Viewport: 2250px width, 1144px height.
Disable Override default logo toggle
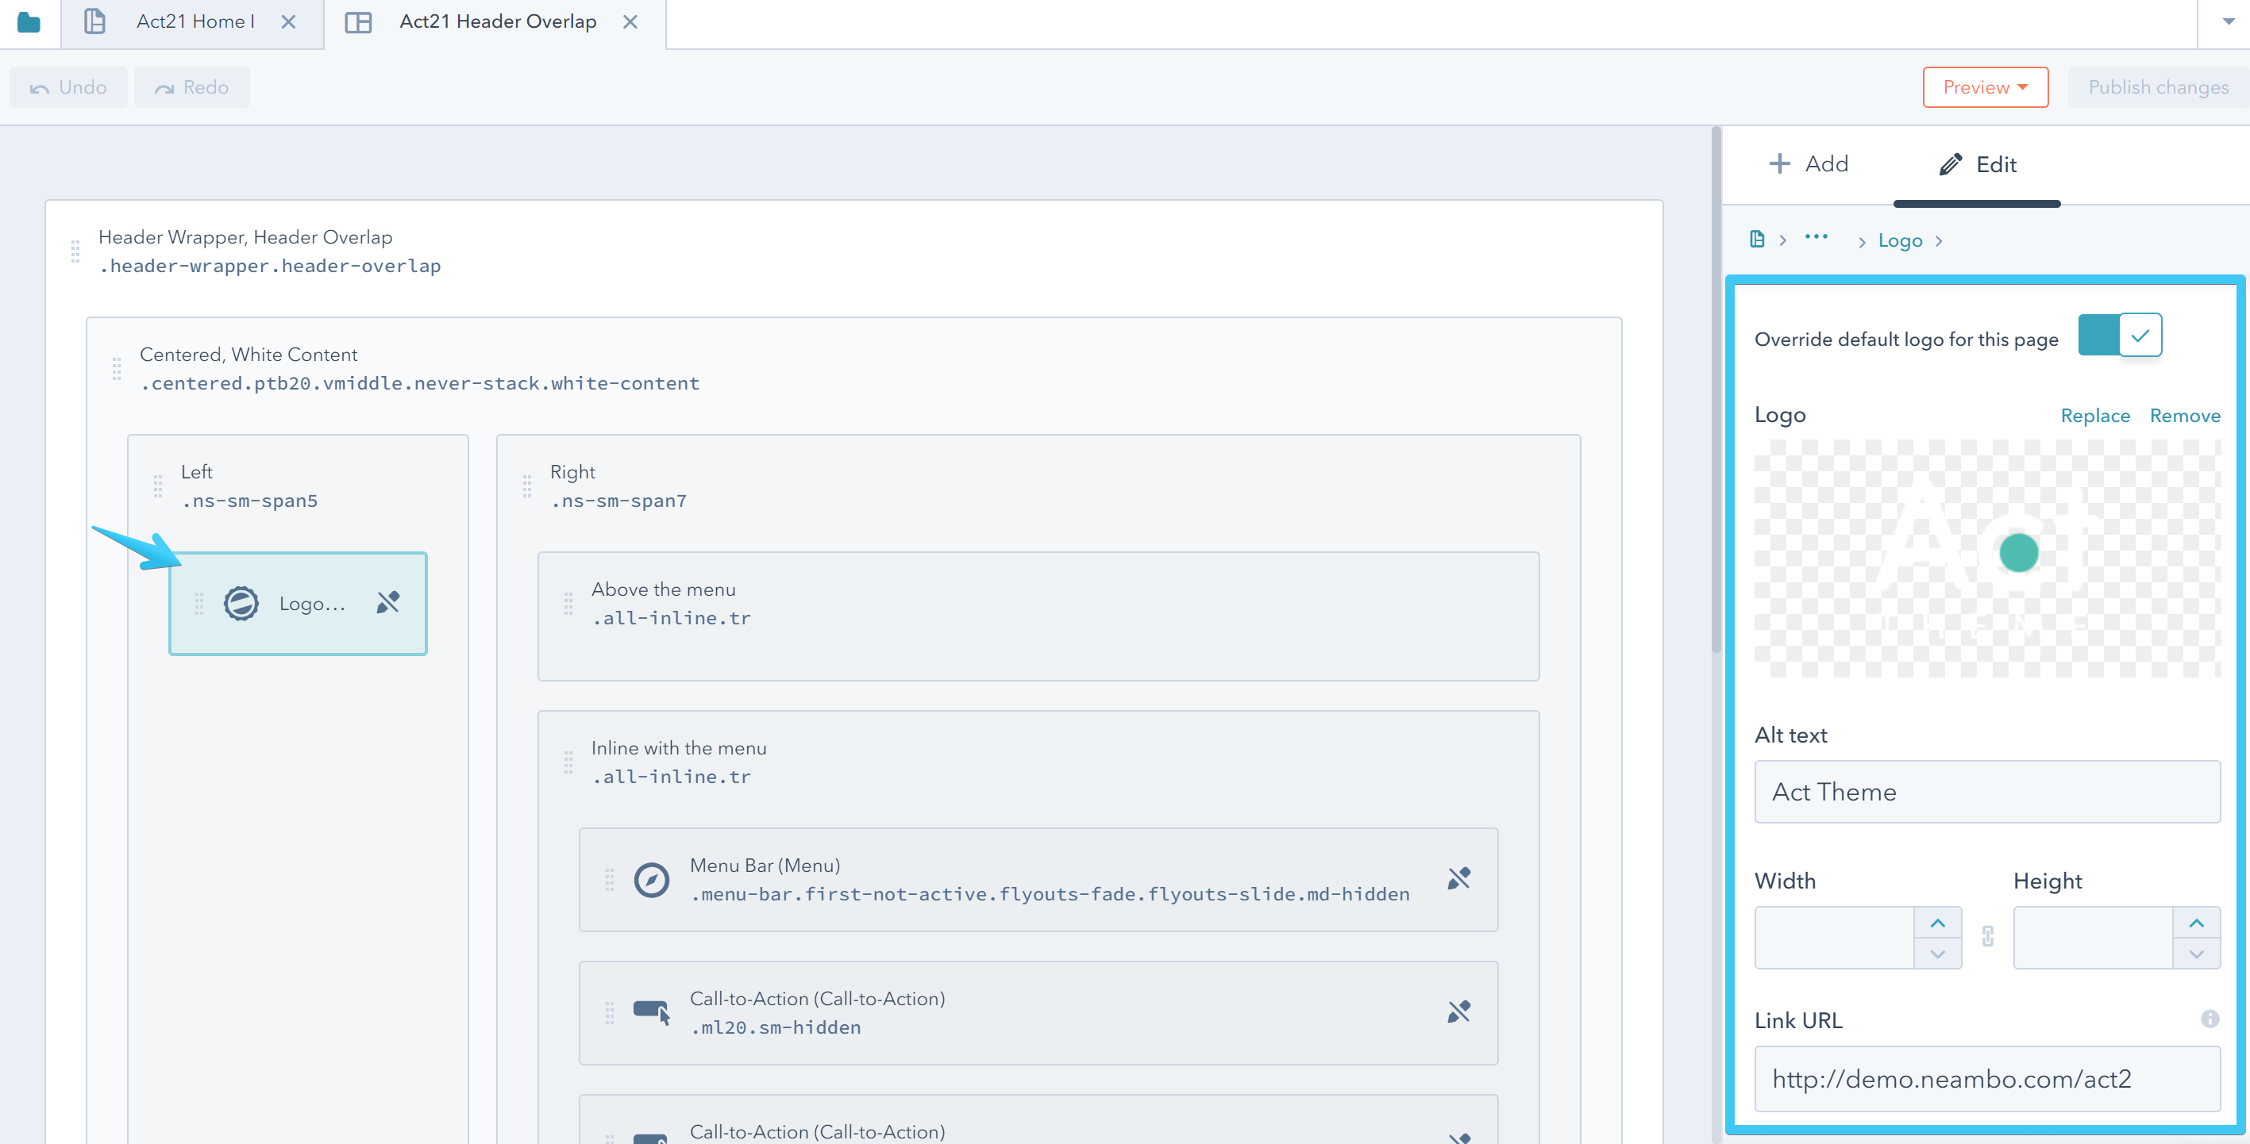[x=2120, y=336]
